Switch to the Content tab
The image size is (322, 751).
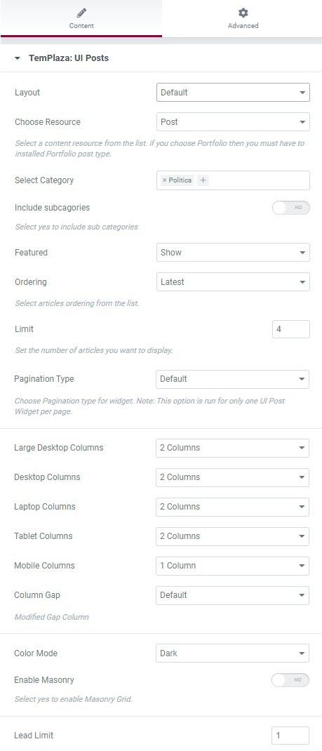[81, 19]
